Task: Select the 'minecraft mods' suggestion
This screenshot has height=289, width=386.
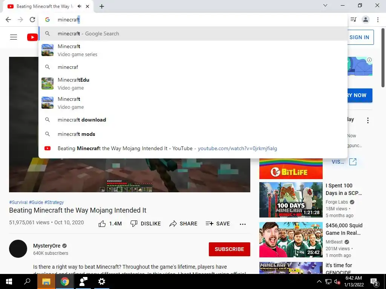Action: point(193,134)
